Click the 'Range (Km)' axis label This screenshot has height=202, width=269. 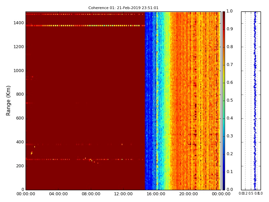click(x=8, y=101)
